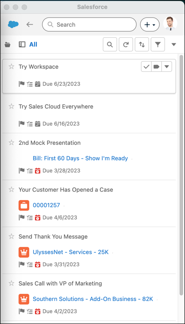Image resolution: width=185 pixels, height=324 pixels.
Task: Open the Try Workspace row dropdown arrow
Action: click(166, 66)
